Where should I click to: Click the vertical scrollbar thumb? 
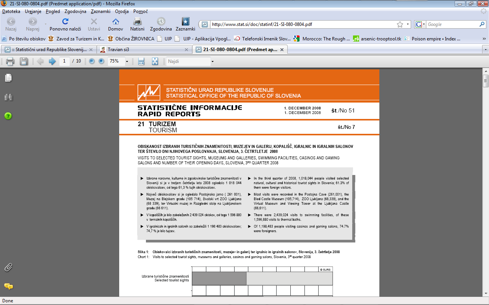point(486,81)
